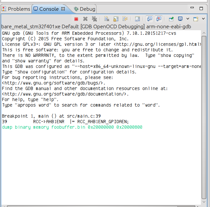Minimize the console panel
The image size is (210, 207).
click(x=192, y=7)
